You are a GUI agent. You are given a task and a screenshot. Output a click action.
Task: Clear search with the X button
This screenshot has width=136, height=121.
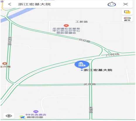point(125,4)
